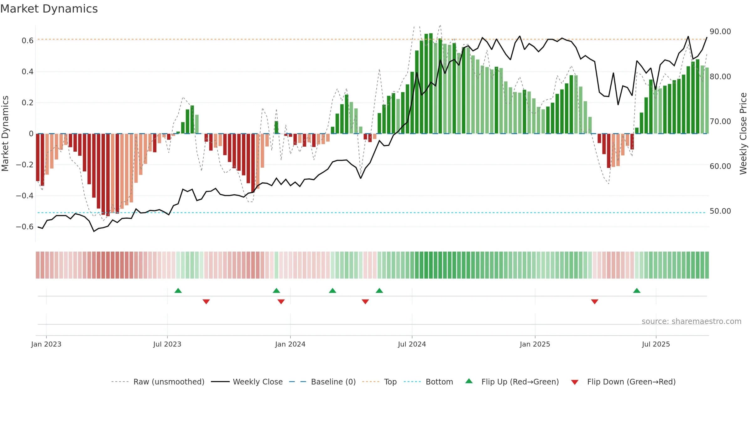
Task: Click the Jul 2024 axis label
Action: click(x=412, y=344)
